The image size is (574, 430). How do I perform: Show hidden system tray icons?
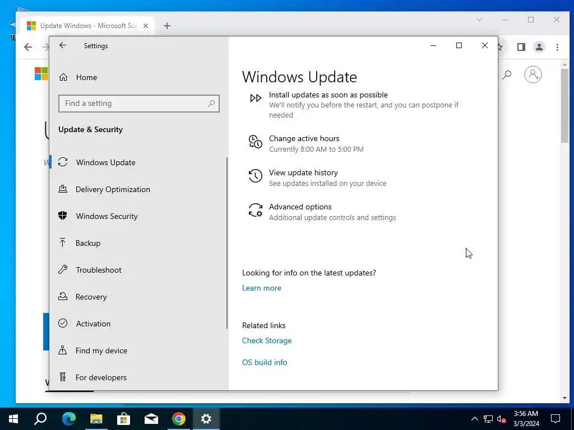tap(474, 419)
